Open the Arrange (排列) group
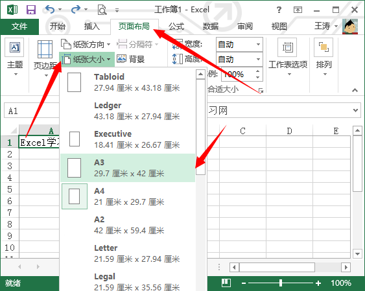The image size is (365, 291). pyautogui.click(x=324, y=57)
